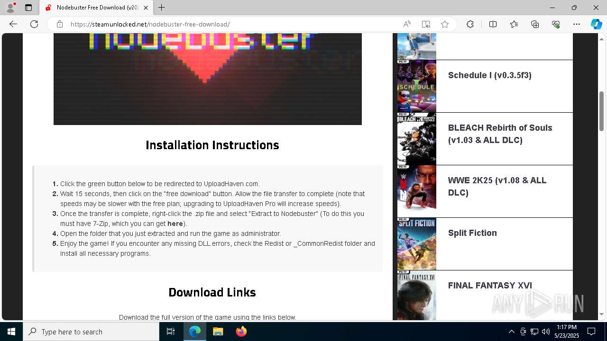
Task: Open the WWE 2K25 (v1.08 & ALL DLC) link
Action: [497, 187]
